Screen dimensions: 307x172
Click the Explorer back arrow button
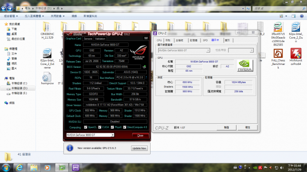[3, 9]
